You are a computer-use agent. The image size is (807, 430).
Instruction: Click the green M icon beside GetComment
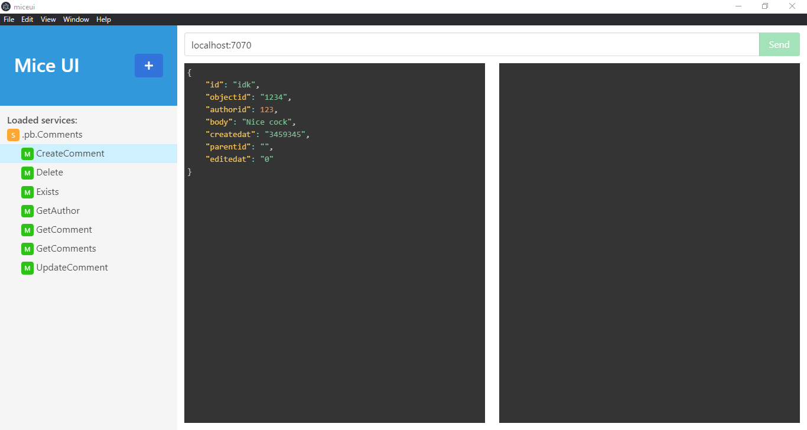27,230
